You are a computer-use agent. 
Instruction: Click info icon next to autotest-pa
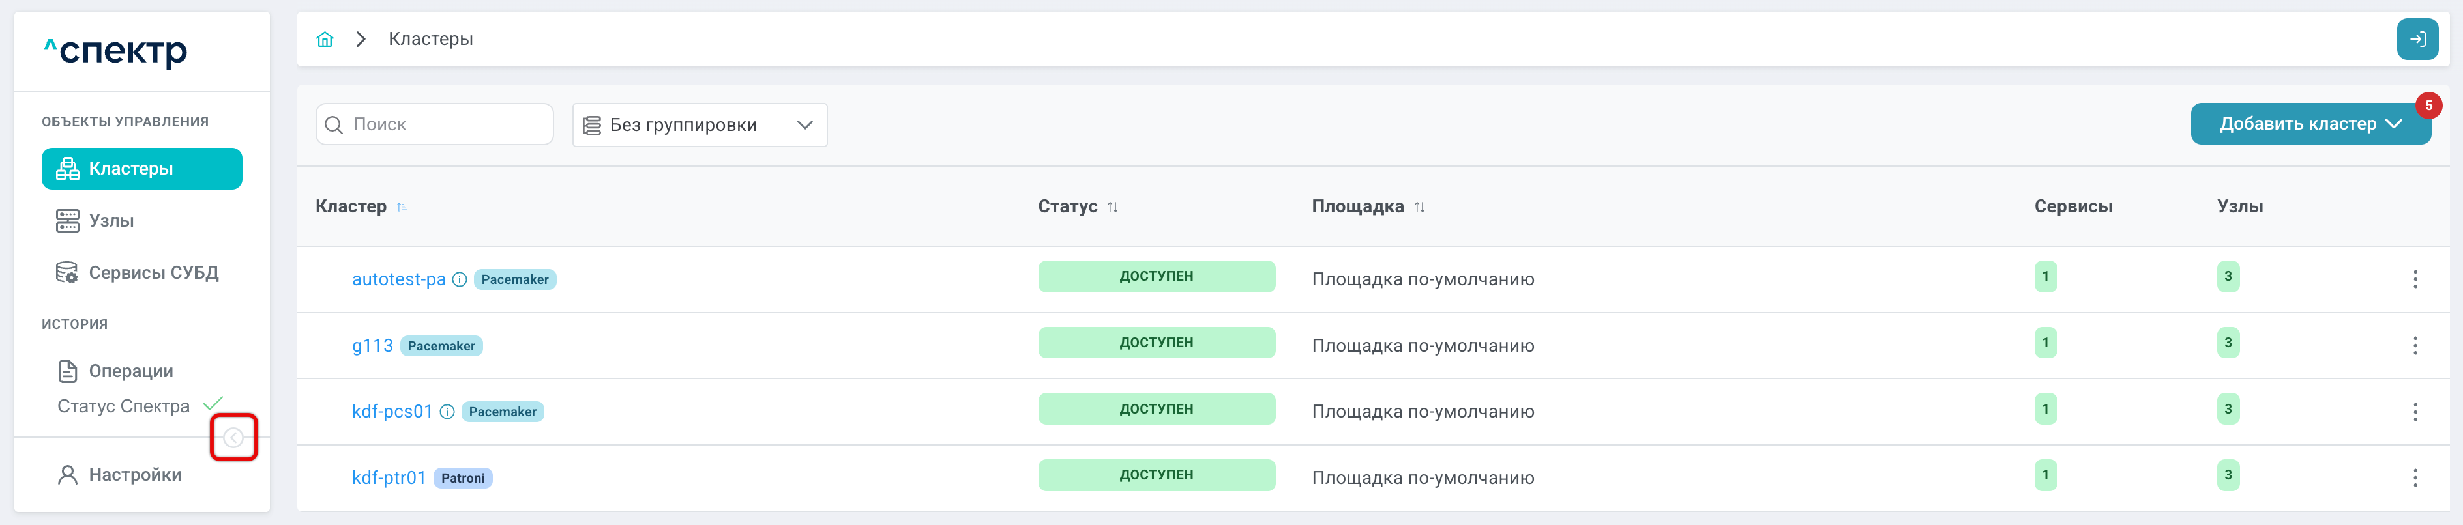(x=460, y=279)
